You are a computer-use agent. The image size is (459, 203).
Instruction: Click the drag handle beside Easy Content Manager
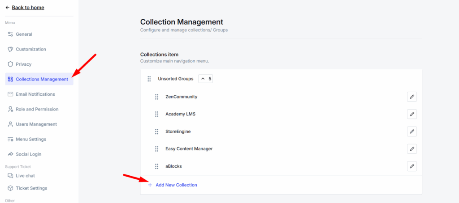(x=156, y=148)
